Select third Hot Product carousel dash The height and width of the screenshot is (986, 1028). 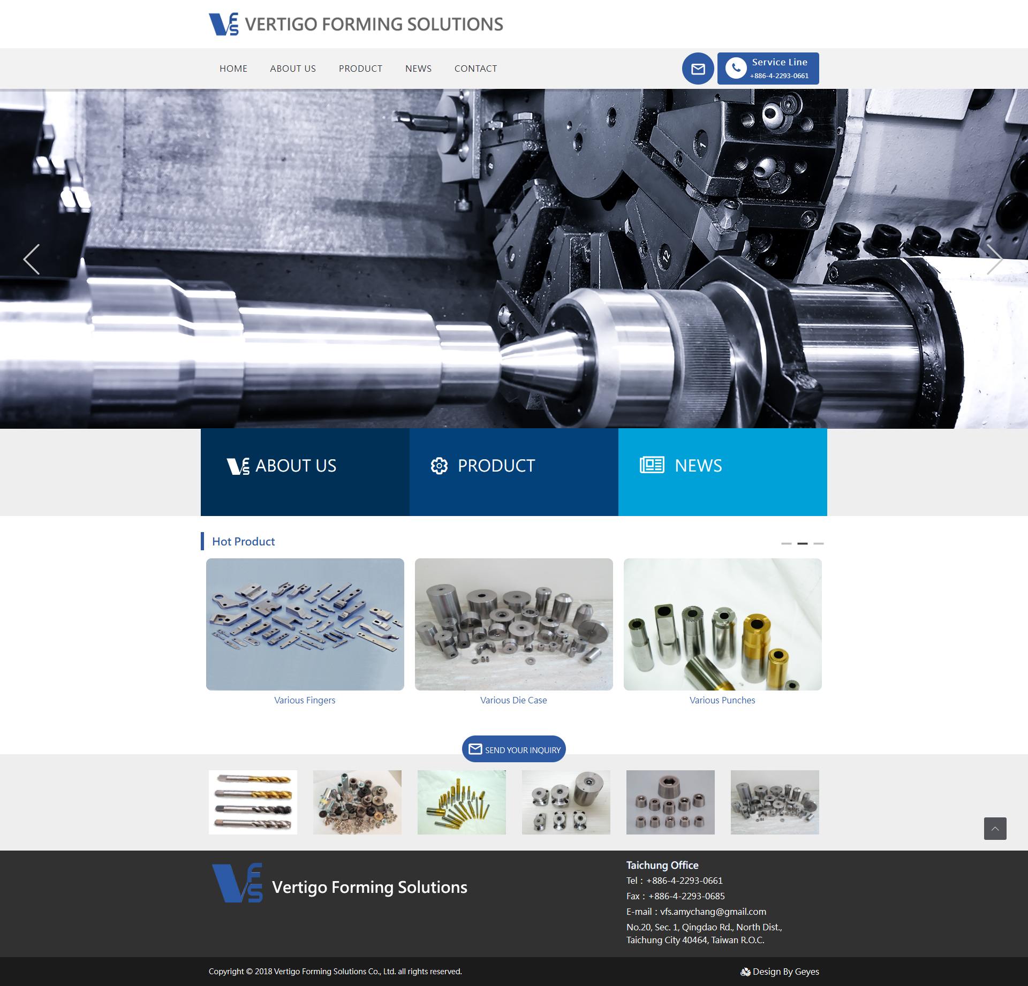[818, 543]
